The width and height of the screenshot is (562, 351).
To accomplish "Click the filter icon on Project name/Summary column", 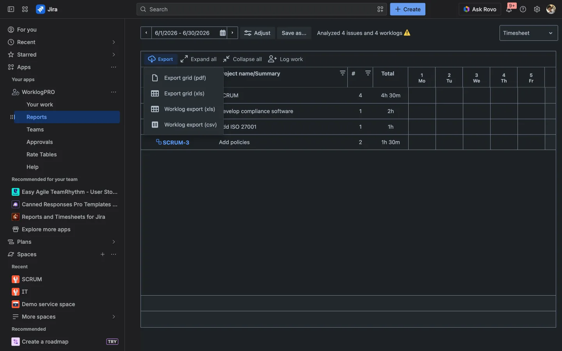I will [x=342, y=73].
